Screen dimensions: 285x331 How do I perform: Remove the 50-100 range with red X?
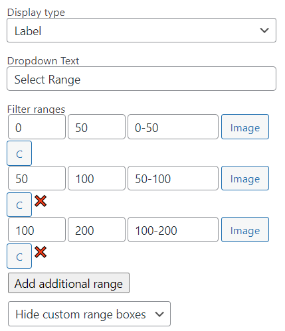click(41, 201)
